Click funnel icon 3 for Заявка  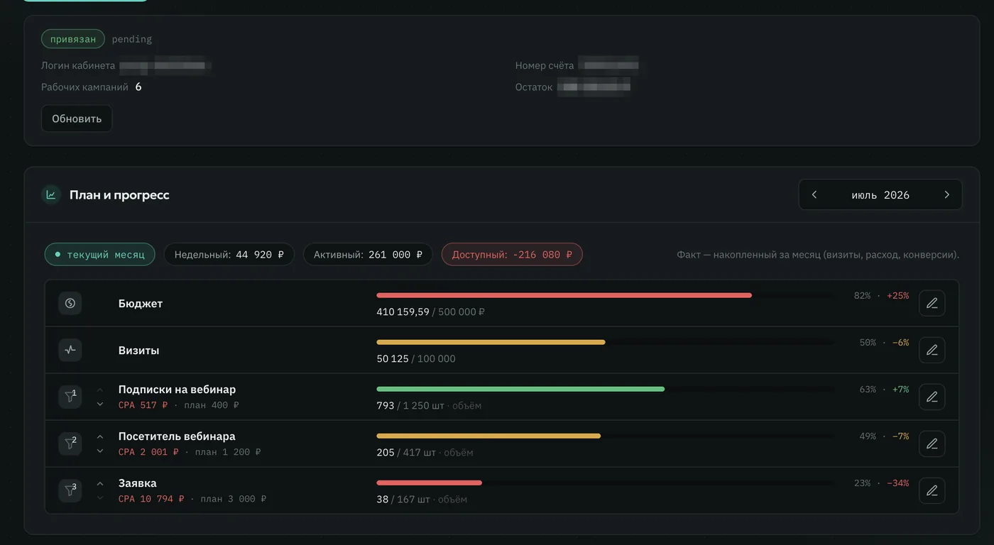pyautogui.click(x=70, y=490)
